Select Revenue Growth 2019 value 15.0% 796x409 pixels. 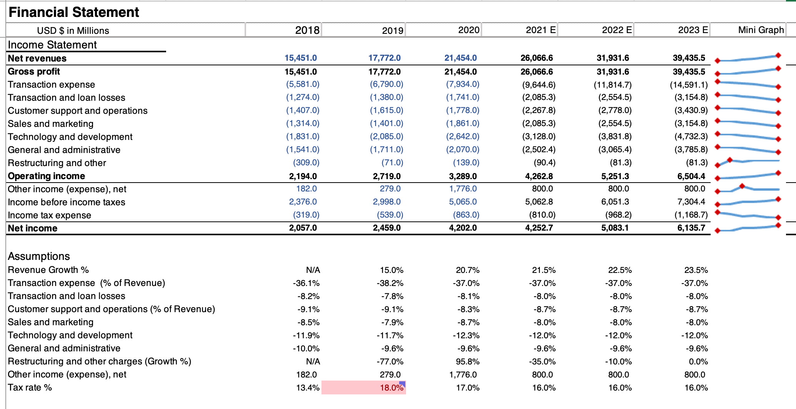click(x=392, y=270)
